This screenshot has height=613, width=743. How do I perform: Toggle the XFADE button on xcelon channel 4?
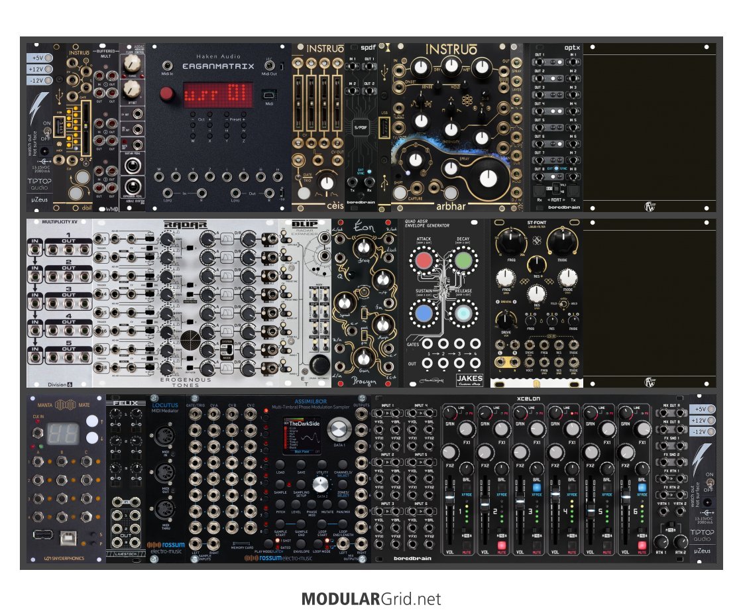572,487
